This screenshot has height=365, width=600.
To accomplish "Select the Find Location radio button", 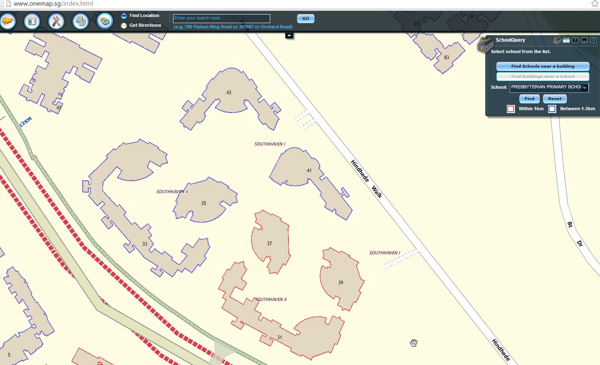I will (124, 16).
